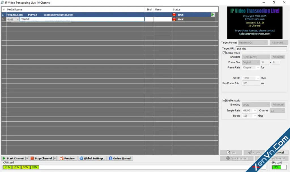Open the Frame Size dropdown
The image size is (290, 172).
pos(251,63)
